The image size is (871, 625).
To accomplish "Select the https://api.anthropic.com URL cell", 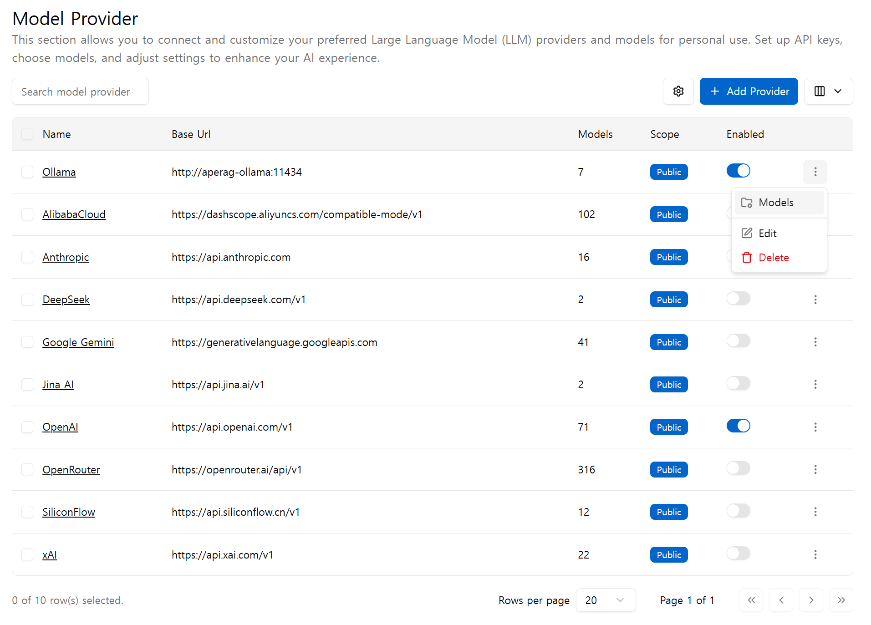I will pos(231,257).
